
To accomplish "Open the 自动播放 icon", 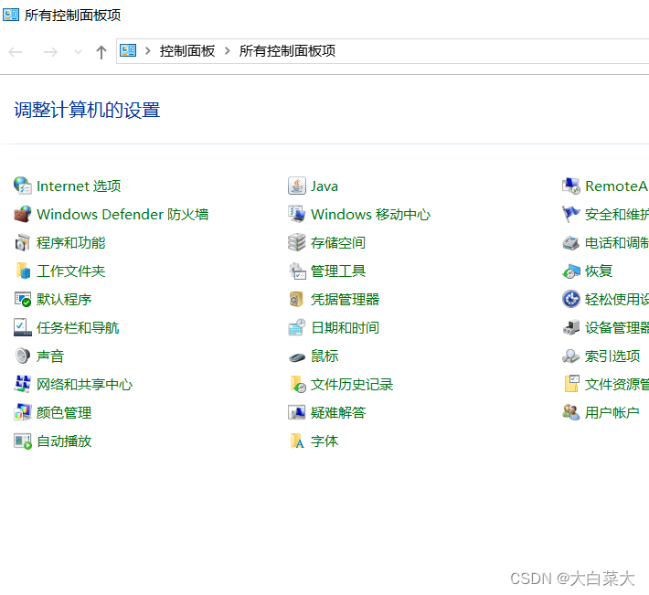I will click(x=22, y=441).
